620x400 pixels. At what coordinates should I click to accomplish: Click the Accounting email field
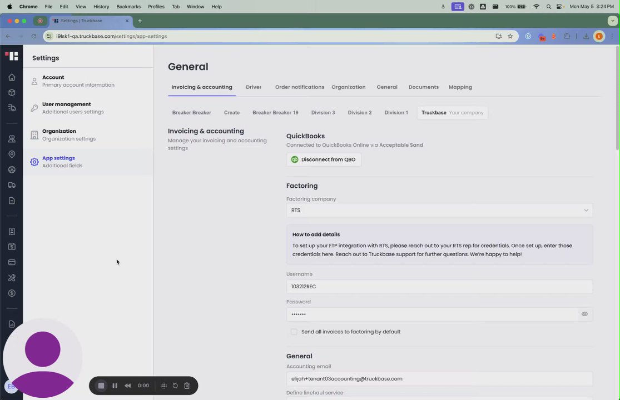(x=439, y=379)
